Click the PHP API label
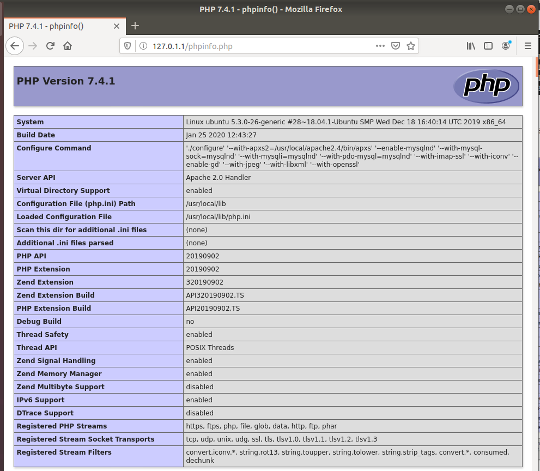Image resolution: width=540 pixels, height=471 pixels. (32, 256)
